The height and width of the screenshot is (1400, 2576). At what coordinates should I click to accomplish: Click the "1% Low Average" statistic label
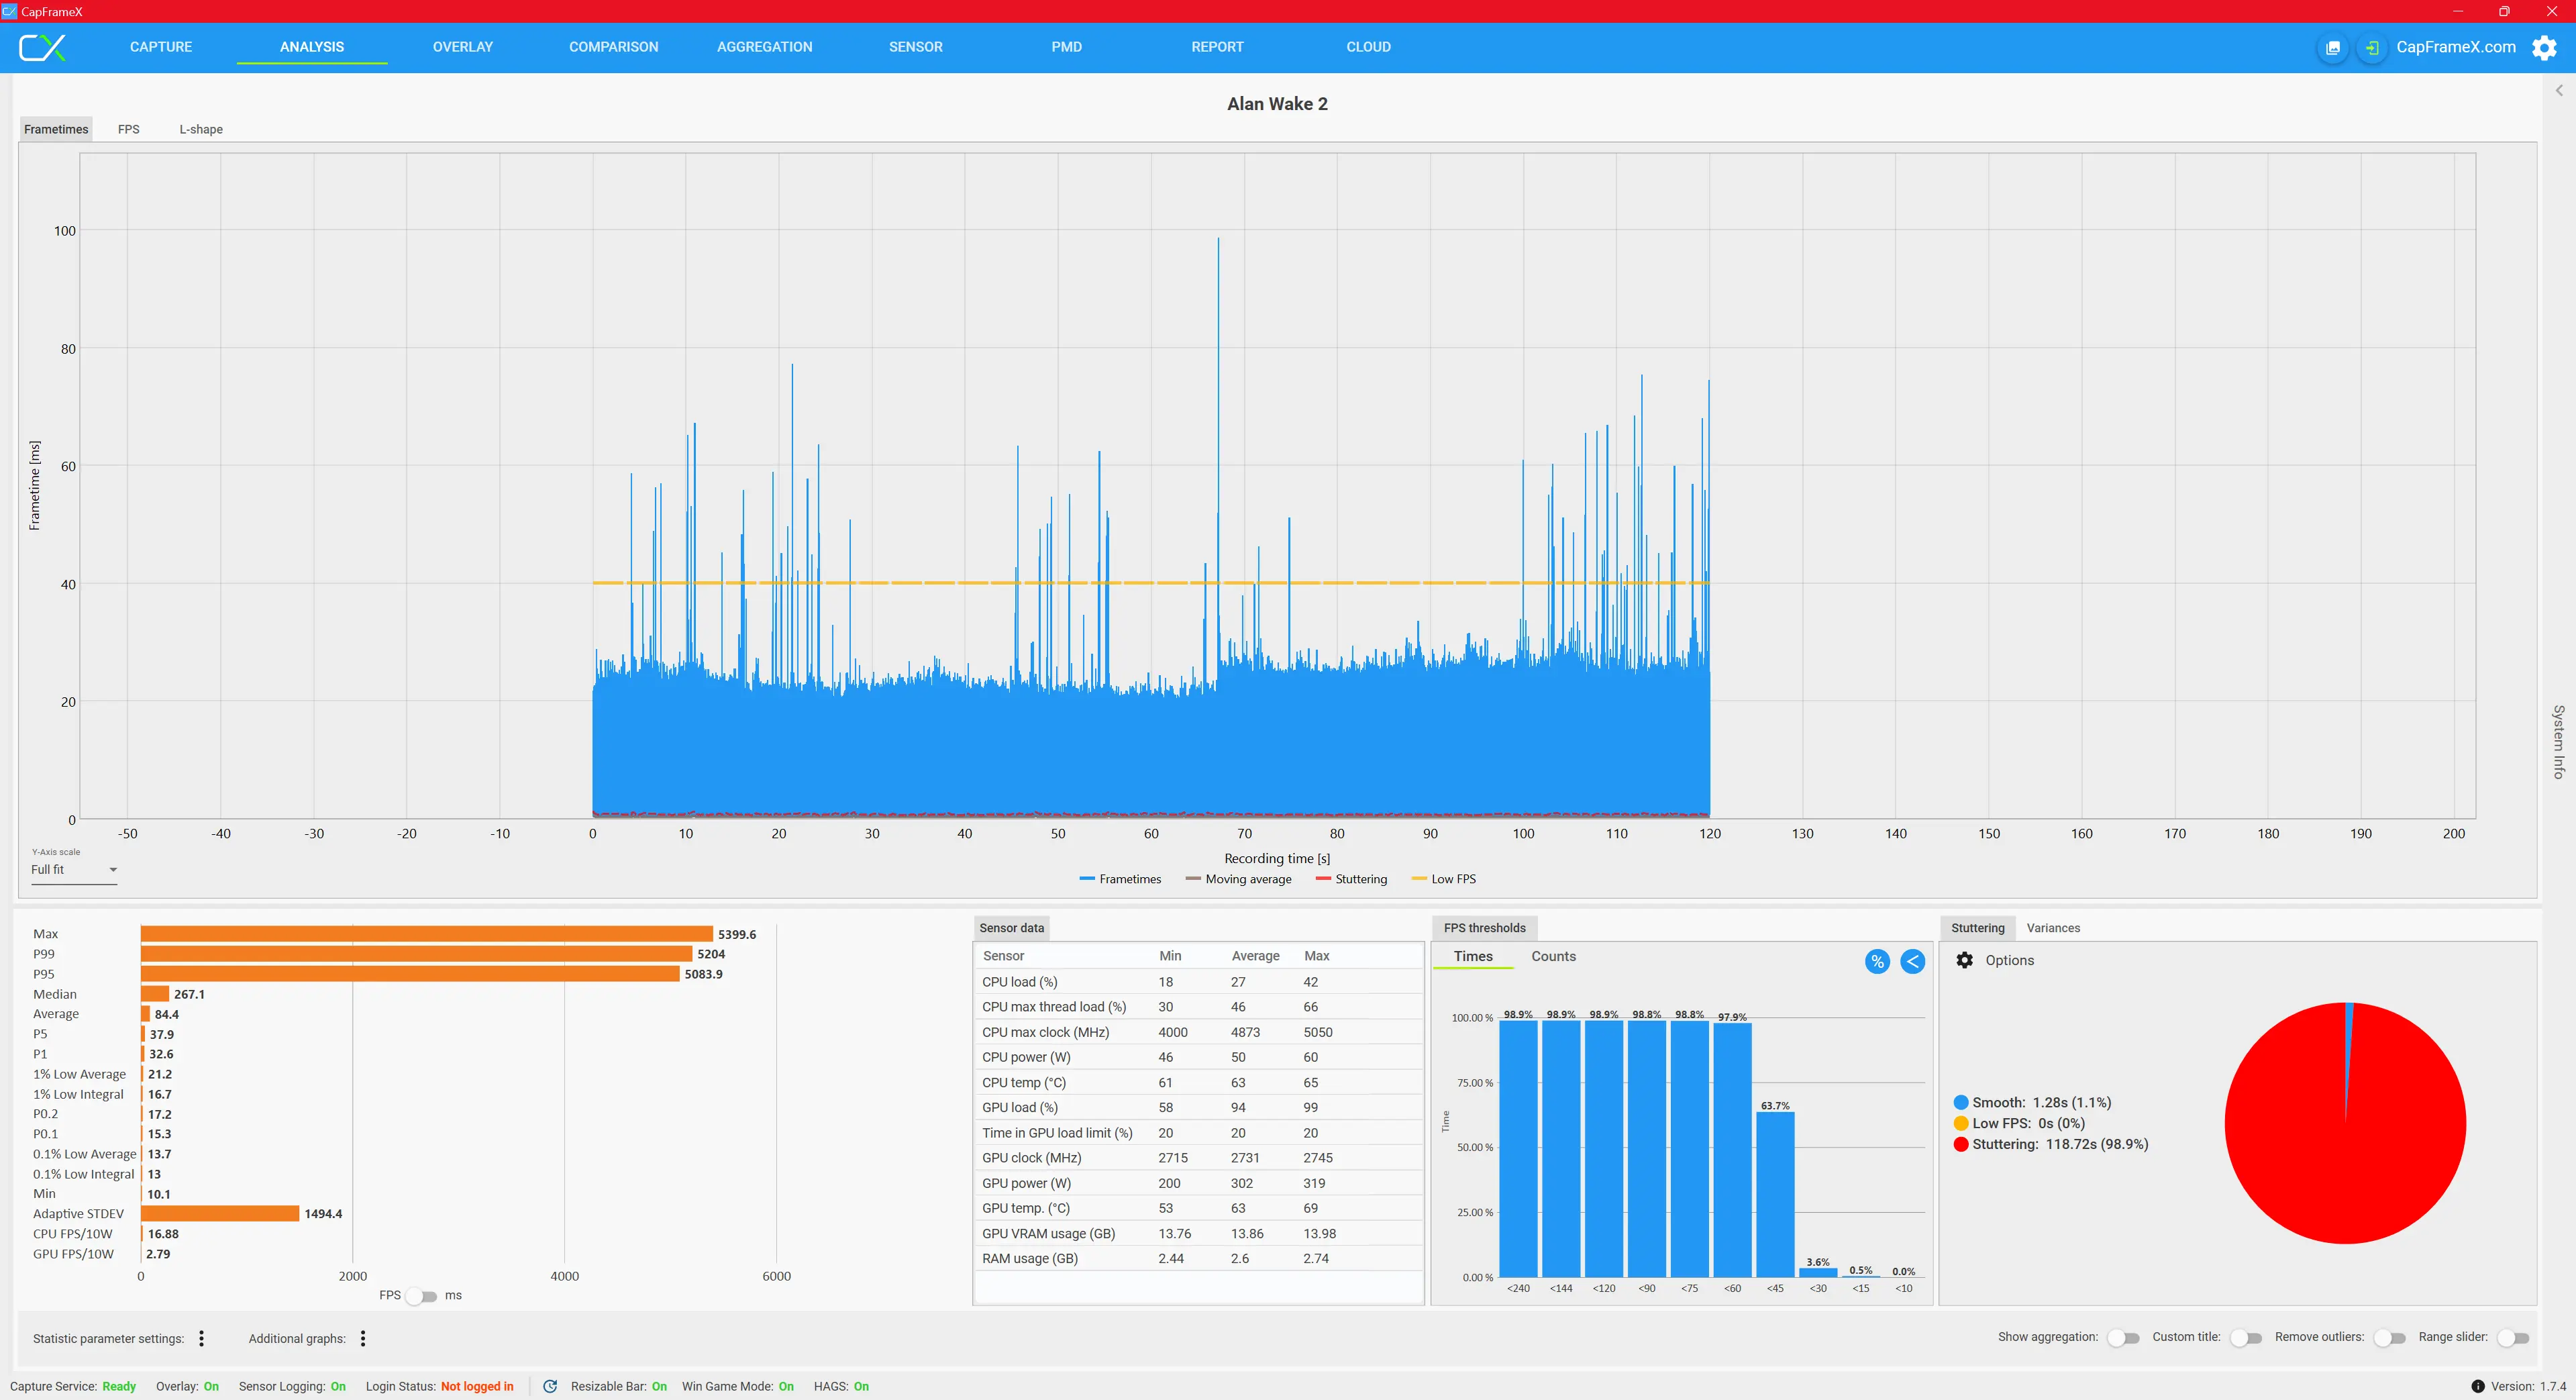80,1074
